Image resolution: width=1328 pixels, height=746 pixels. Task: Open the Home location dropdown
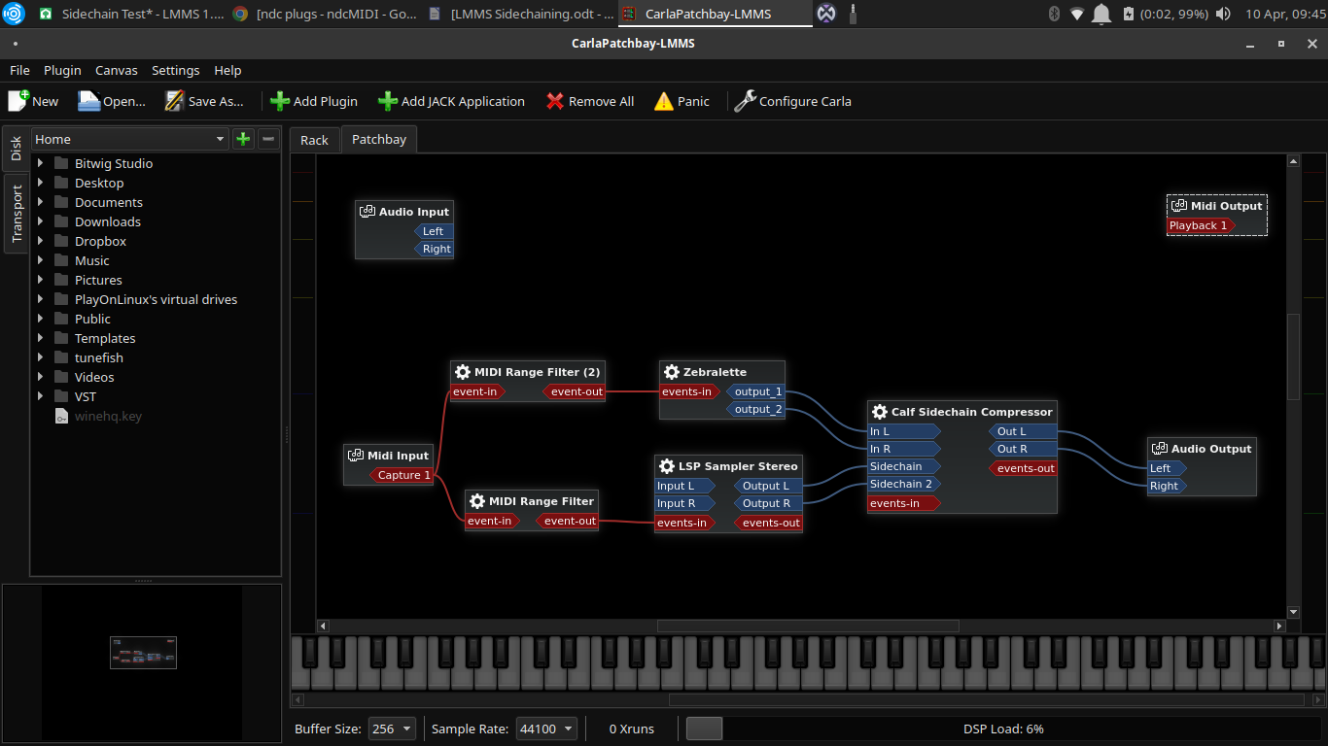130,139
